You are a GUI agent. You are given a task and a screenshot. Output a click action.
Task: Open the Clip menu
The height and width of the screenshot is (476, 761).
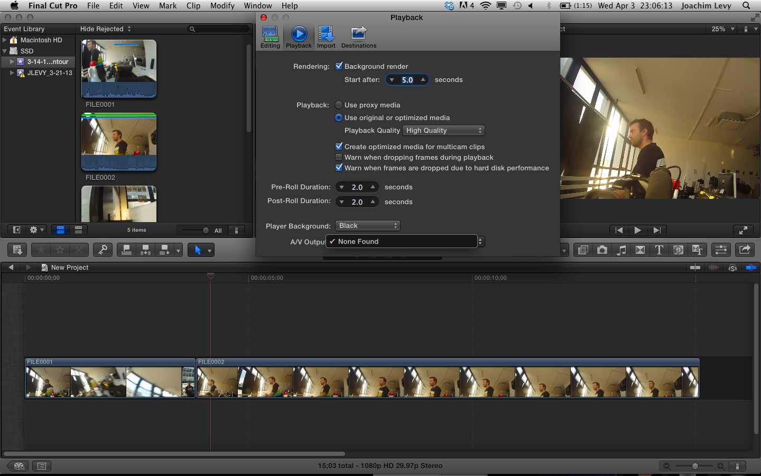point(193,6)
